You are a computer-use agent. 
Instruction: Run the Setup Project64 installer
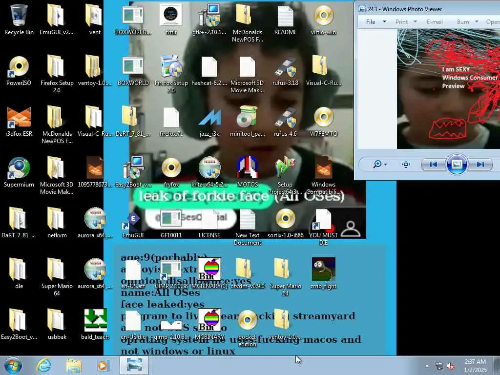pos(285,175)
